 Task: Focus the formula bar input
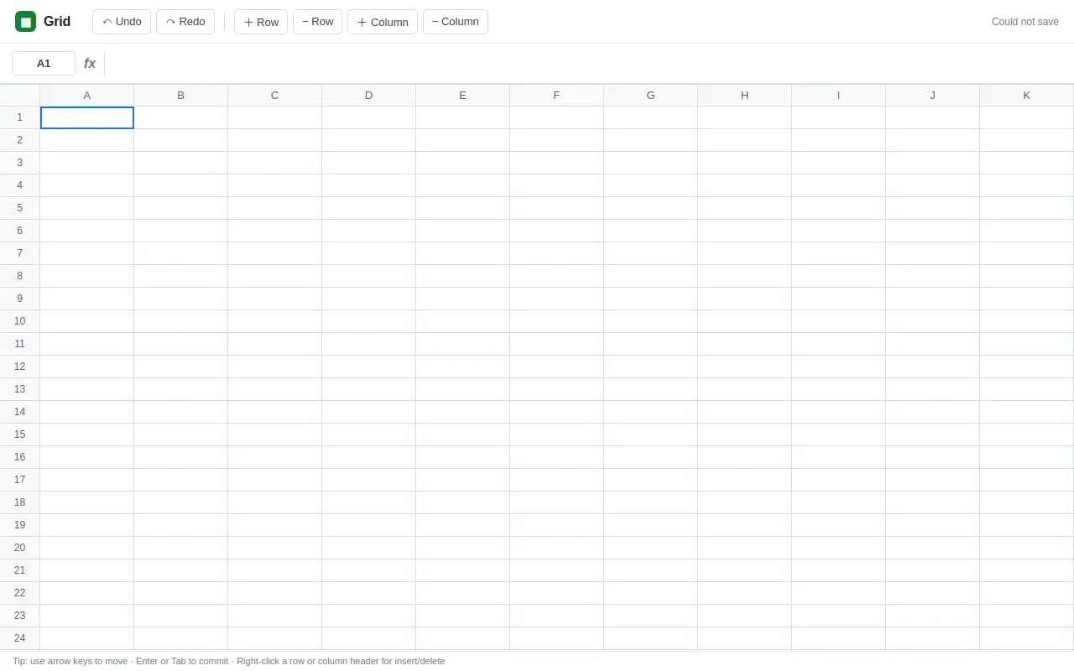[587, 63]
